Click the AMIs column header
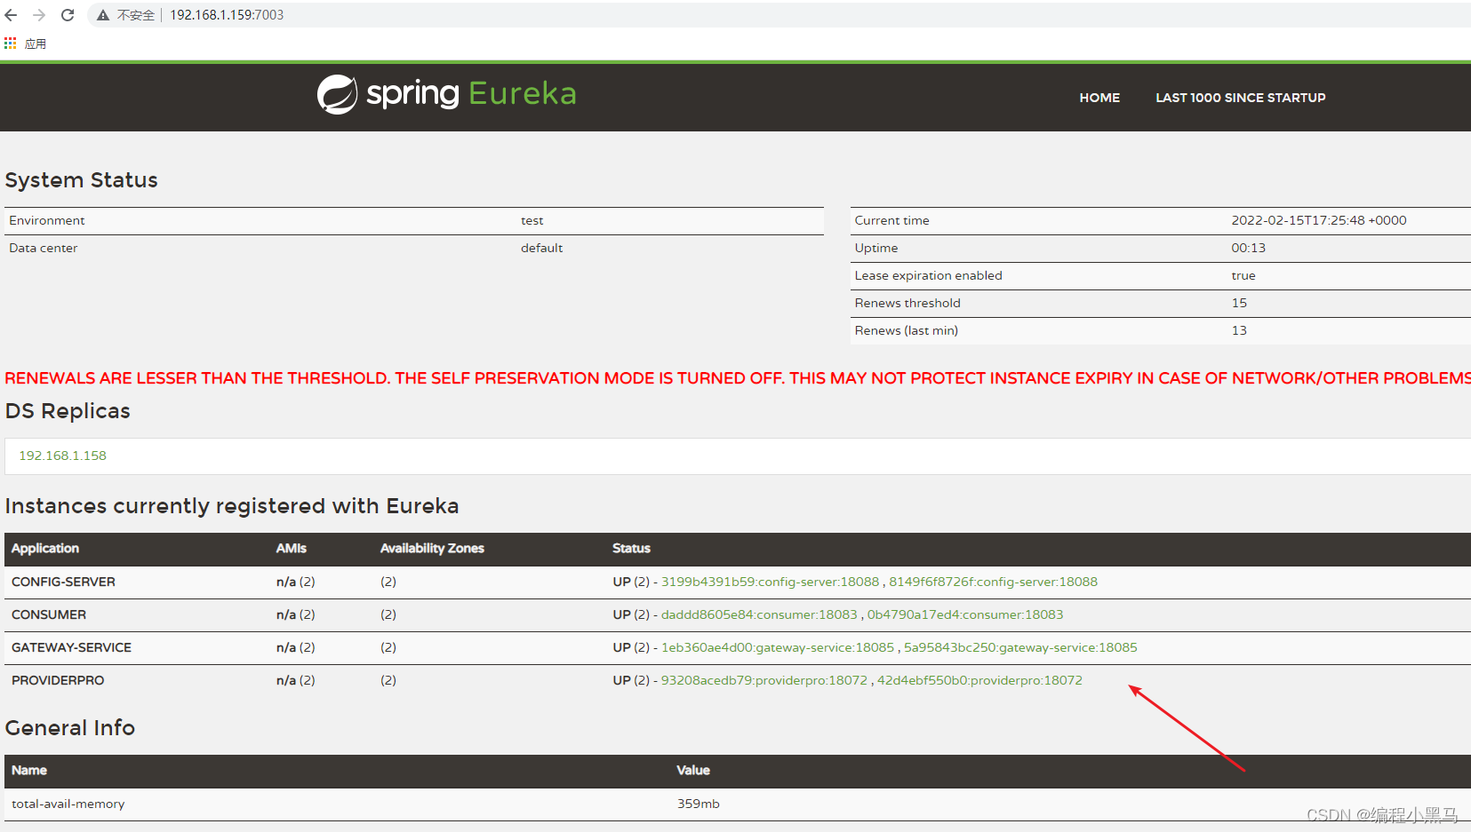1471x832 pixels. (x=291, y=549)
